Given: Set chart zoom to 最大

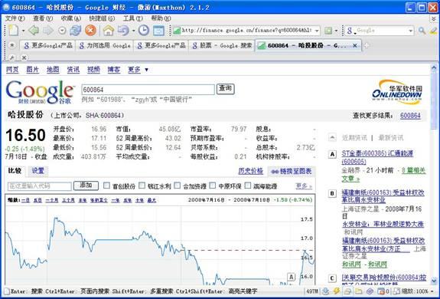Looking at the screenshot, I should point(152,200).
